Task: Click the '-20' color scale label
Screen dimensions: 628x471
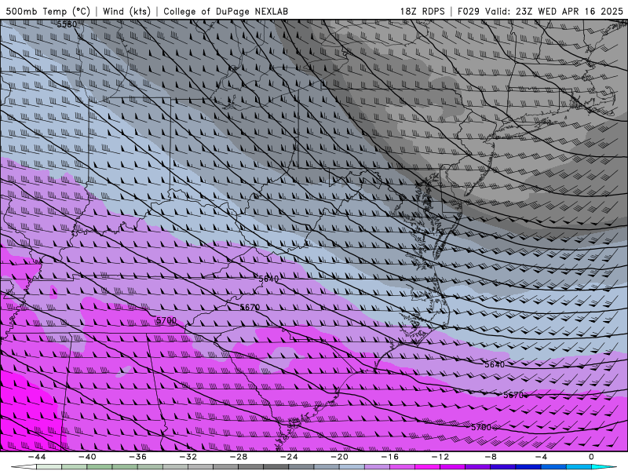Action: (x=339, y=457)
